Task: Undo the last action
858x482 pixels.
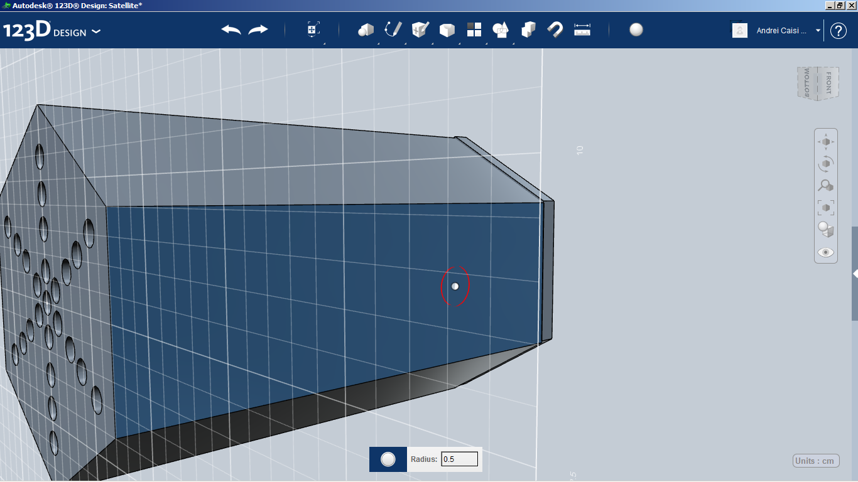Action: point(231,30)
